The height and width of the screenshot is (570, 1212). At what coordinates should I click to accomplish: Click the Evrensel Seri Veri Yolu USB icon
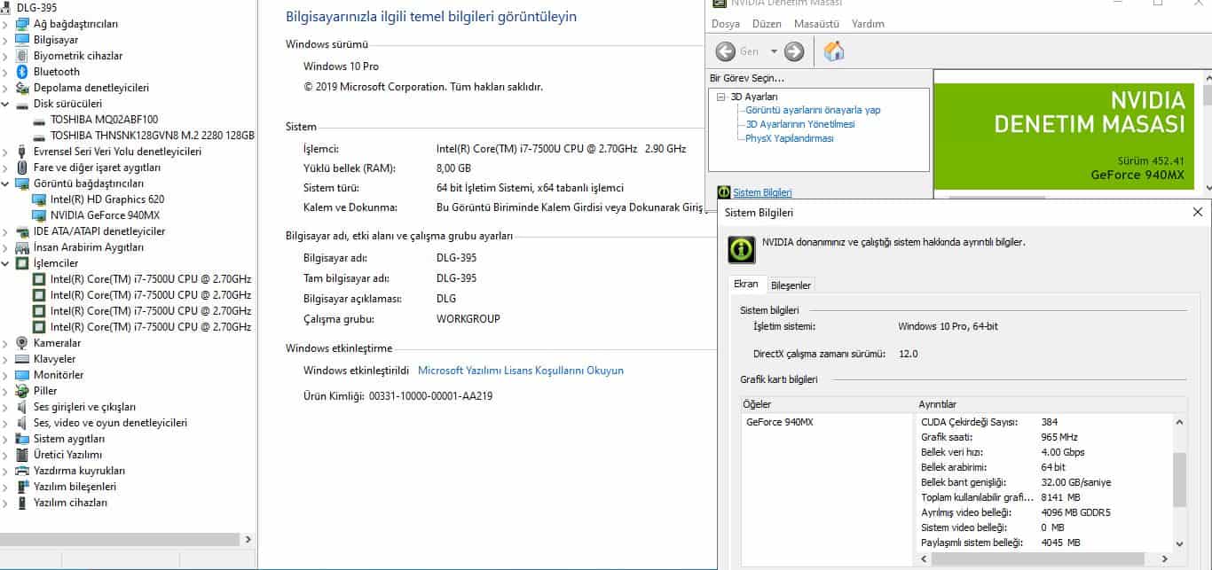coord(22,152)
